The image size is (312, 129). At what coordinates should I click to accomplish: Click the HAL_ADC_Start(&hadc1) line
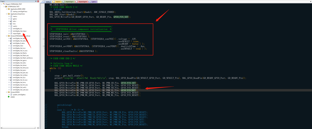pos(63,14)
